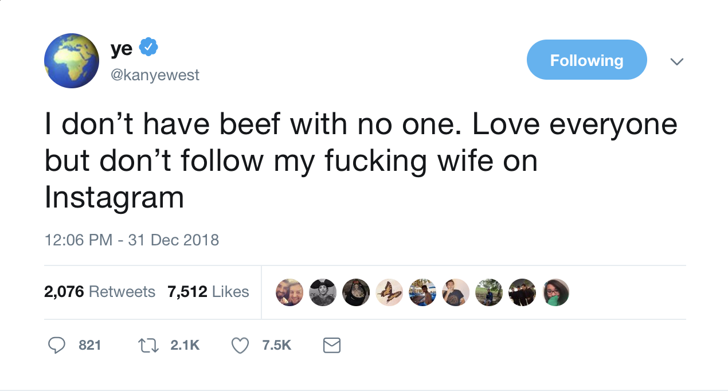Click ye's verified badge checkmark

[x=148, y=48]
